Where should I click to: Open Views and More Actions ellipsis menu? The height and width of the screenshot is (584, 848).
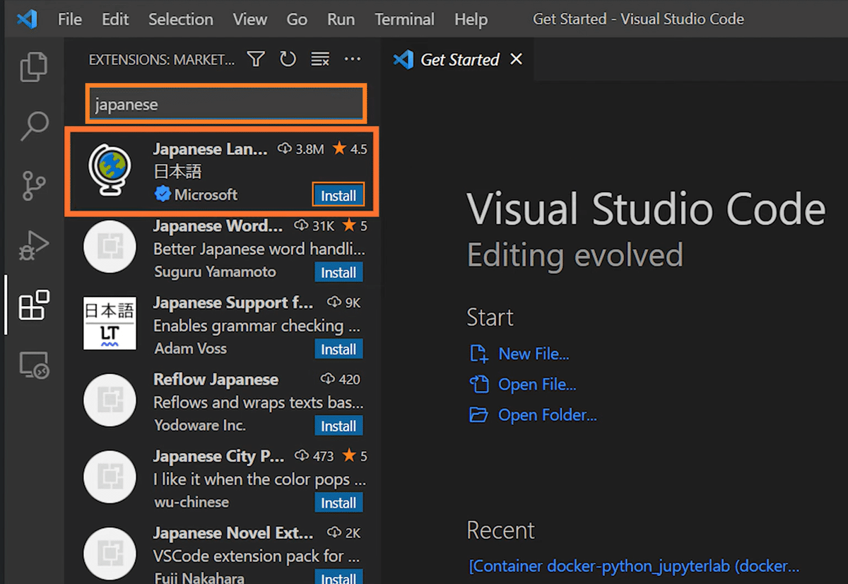(x=353, y=59)
